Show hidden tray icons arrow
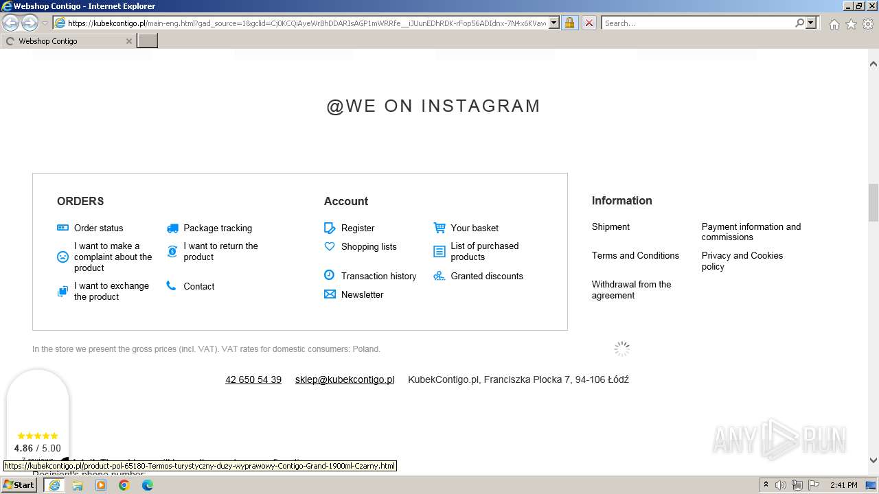The image size is (879, 494). click(766, 485)
